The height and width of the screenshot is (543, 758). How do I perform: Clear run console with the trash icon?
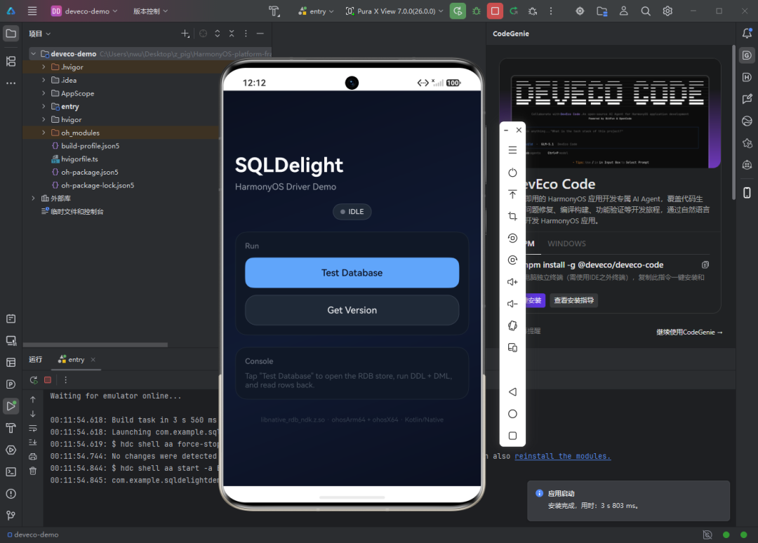(33, 471)
